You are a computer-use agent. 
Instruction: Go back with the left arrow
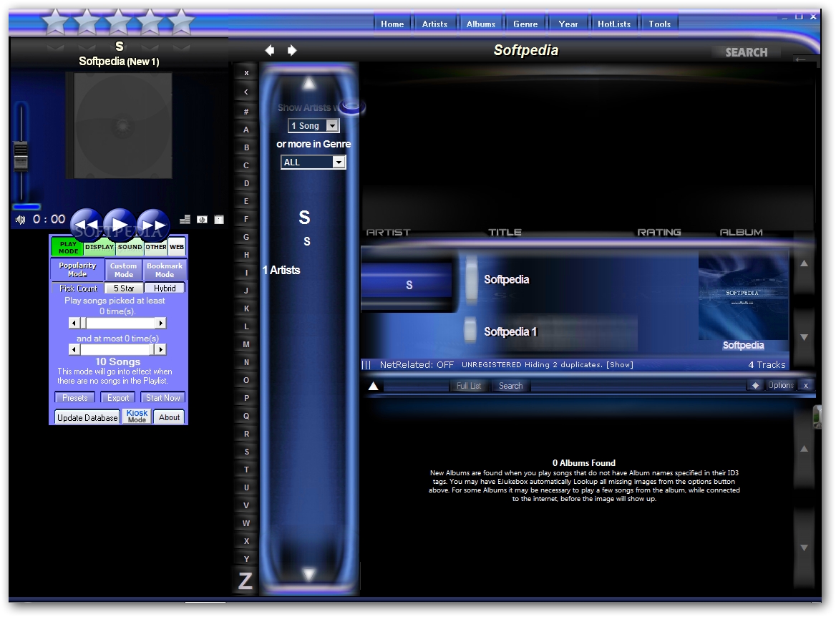[x=270, y=50]
